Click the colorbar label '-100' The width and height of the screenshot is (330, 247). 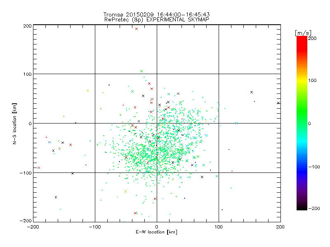[x=314, y=167]
